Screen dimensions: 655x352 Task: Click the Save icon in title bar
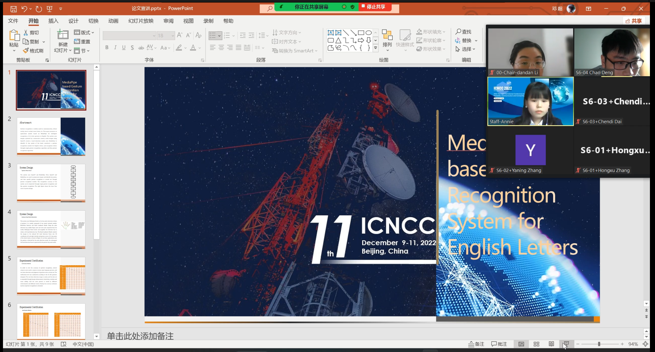coord(13,9)
